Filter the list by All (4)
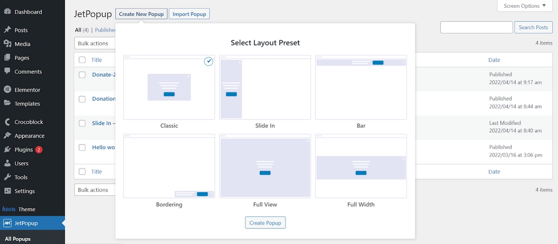This screenshot has width=558, height=244. coord(82,30)
